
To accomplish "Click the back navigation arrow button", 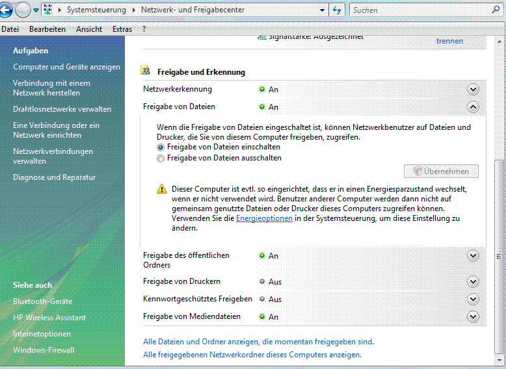I will coord(6,10).
